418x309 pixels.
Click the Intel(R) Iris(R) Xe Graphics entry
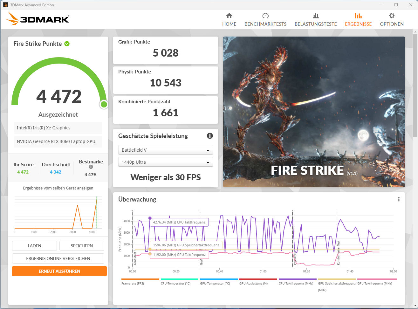(x=58, y=128)
